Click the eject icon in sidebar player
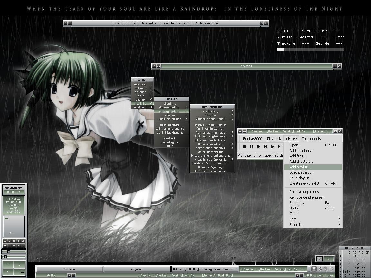This screenshot has height=278, width=371. click(5, 246)
